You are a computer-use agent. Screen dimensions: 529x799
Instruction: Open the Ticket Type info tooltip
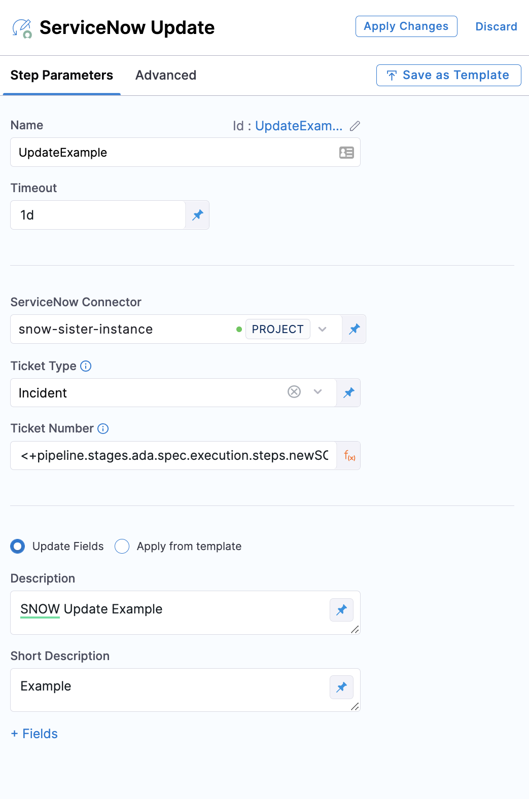[x=86, y=366]
